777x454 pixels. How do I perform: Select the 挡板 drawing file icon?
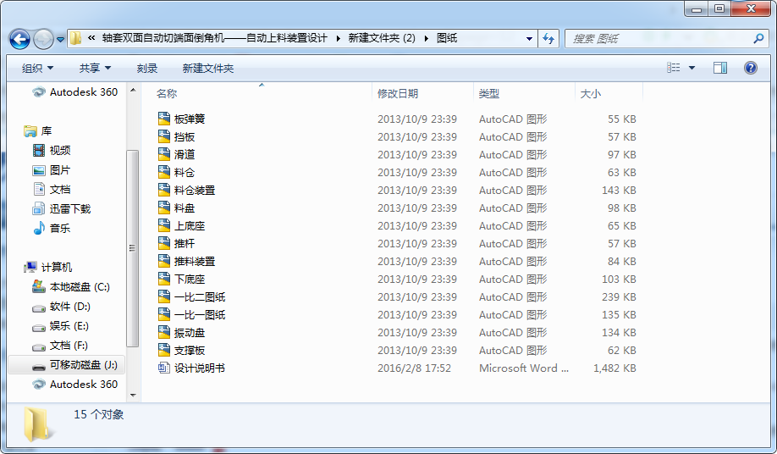tap(164, 136)
